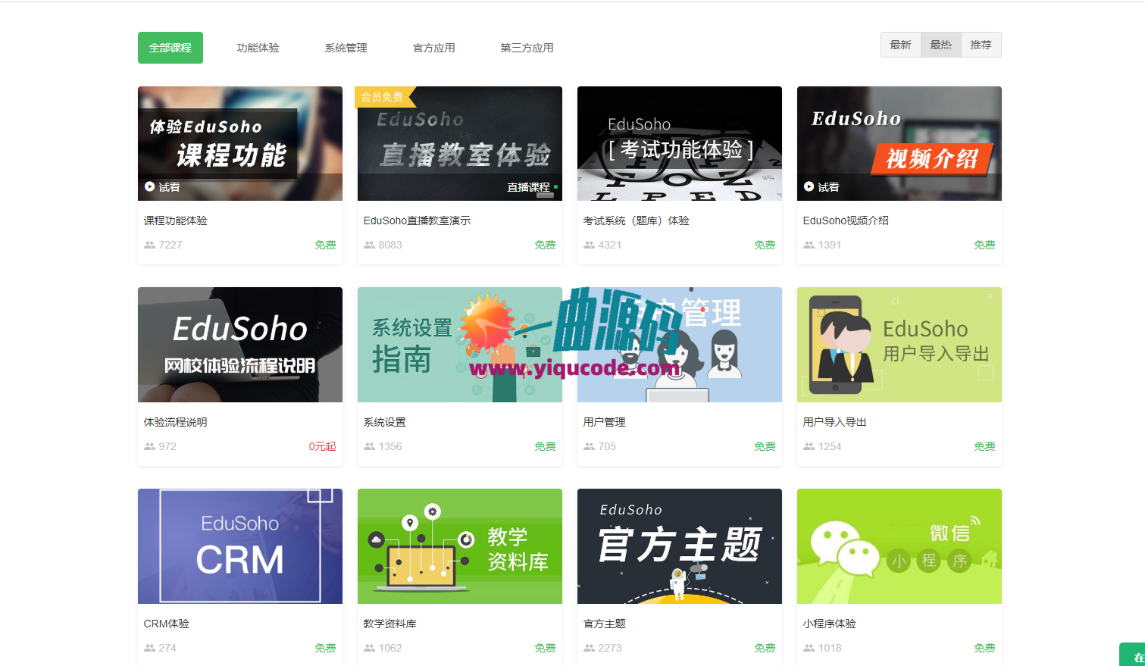1145x666 pixels.
Task: Click 免费 price on 课程功能体验
Action: [x=325, y=245]
